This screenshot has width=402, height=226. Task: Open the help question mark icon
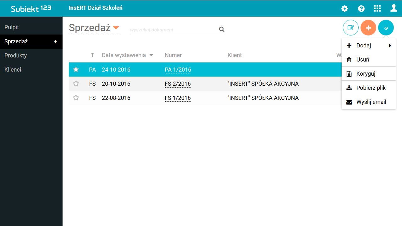(361, 8)
